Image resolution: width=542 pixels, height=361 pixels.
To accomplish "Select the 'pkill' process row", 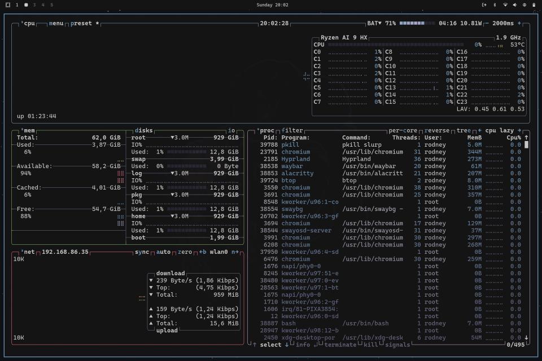I will pyautogui.click(x=390, y=145).
